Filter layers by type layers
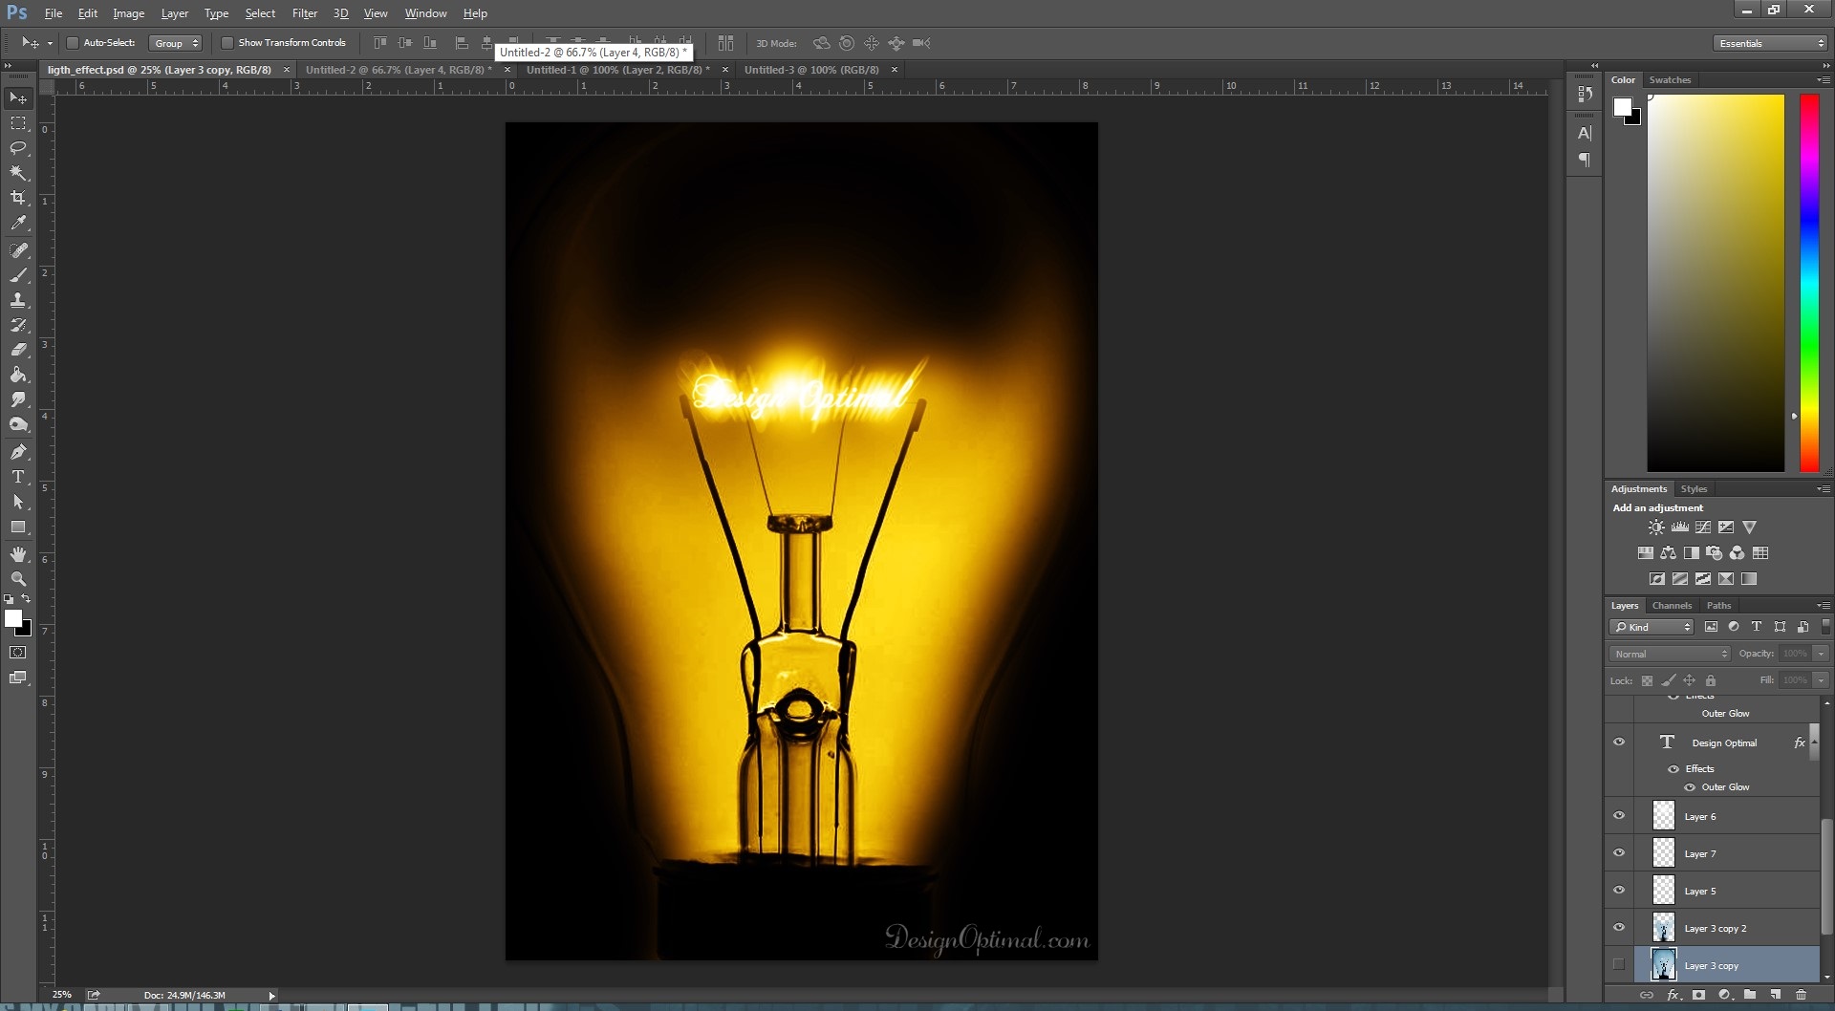This screenshot has height=1011, width=1835. 1756,627
